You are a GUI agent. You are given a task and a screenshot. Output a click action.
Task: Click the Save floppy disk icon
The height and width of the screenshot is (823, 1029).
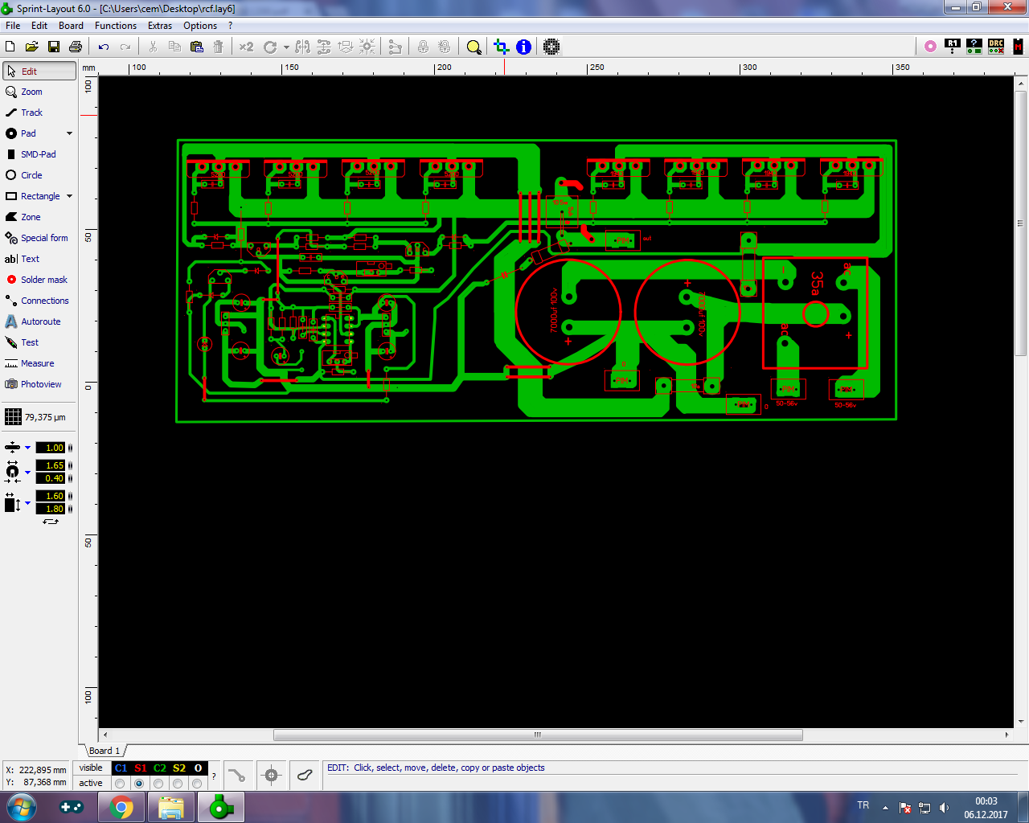coord(54,47)
